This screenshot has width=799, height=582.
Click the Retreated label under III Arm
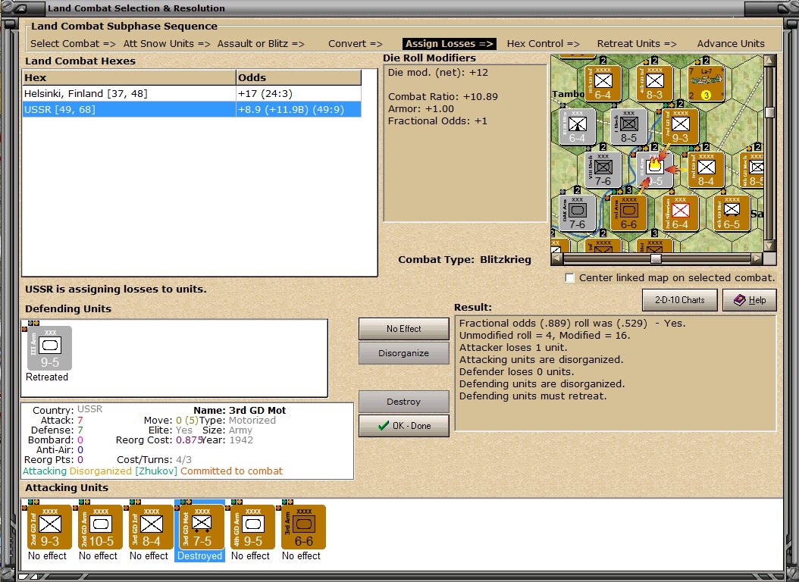(47, 377)
